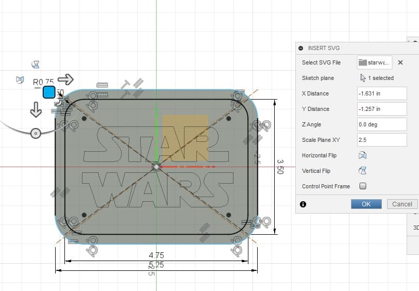419x291 pixels.
Task: Collapse the INSERT SVG dialog
Action: coord(301,48)
